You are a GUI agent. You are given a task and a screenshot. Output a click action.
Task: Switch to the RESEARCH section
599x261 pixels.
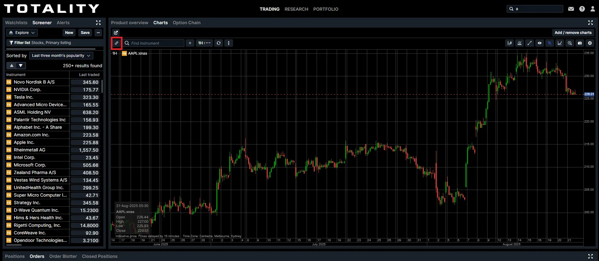[x=296, y=9]
